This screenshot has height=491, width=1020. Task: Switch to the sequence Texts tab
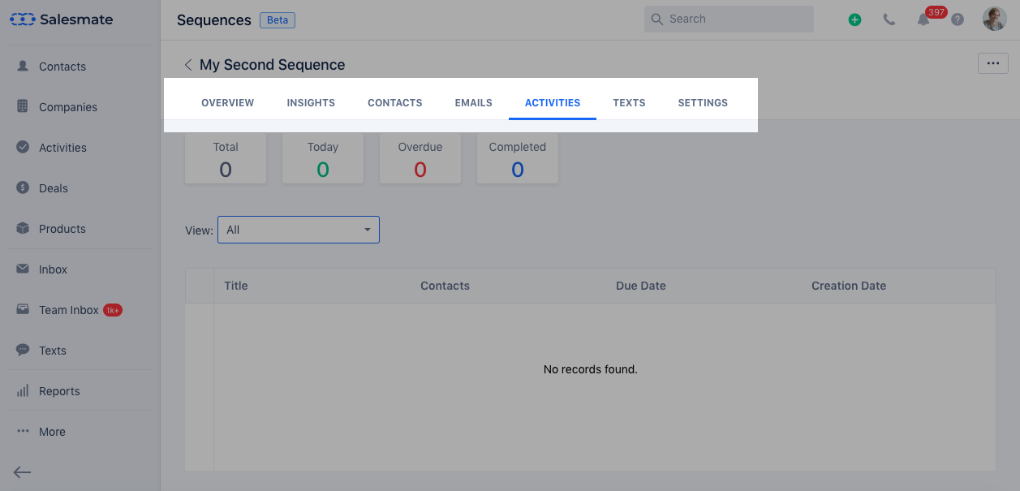coord(629,103)
